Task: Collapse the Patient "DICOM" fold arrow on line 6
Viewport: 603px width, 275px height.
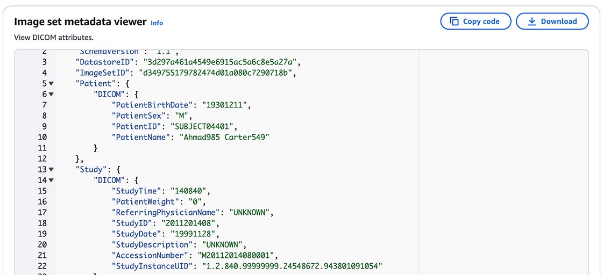Action: coord(51,94)
